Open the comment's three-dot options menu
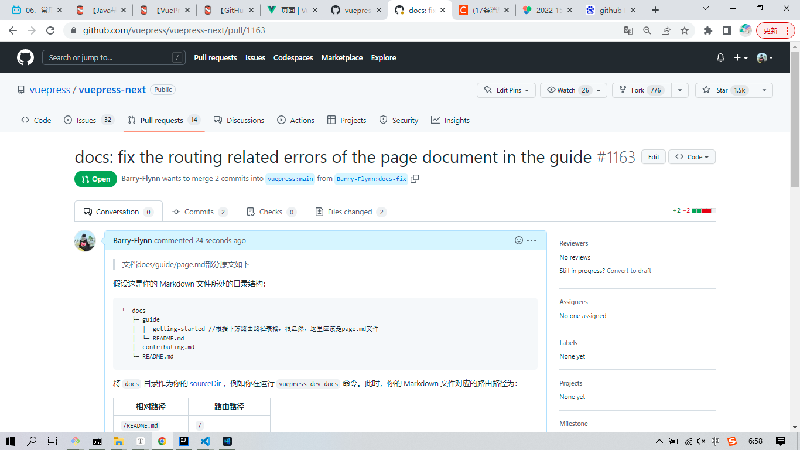The image size is (800, 450). [x=531, y=240]
